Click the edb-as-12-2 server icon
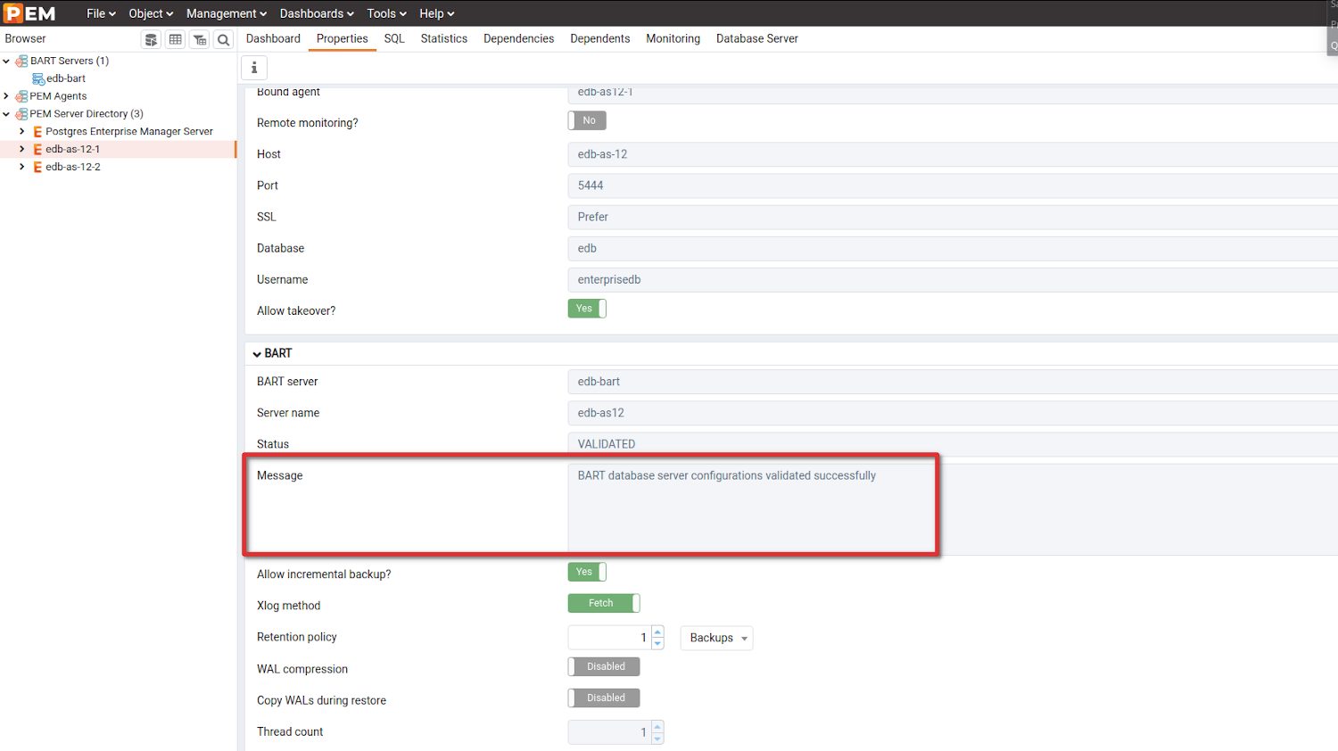The image size is (1338, 751). [x=37, y=168]
